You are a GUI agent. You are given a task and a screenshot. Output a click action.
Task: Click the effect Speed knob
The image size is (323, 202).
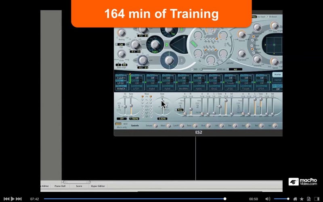tap(275, 61)
